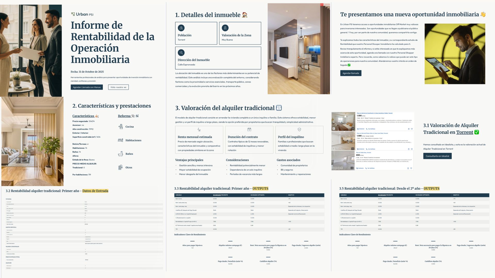Viewport: 495px width, 278px height.
Task: Discard the Pintor Miró listing with trash icon
Action: [x=409, y=149]
